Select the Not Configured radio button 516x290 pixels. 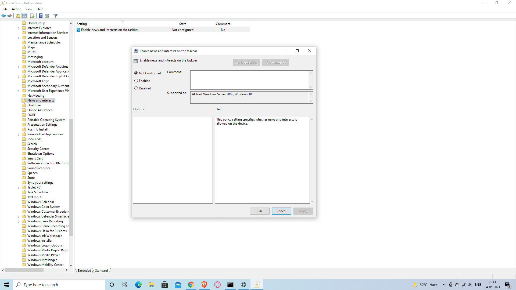click(x=136, y=73)
